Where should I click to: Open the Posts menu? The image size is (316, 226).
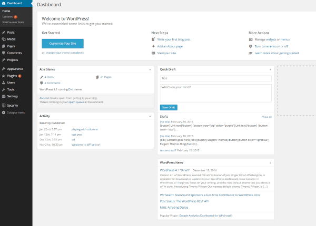point(11,33)
